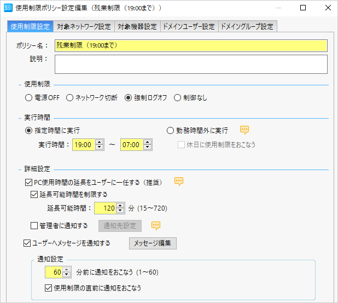Click the ポリシー名 text field

(x=190, y=45)
